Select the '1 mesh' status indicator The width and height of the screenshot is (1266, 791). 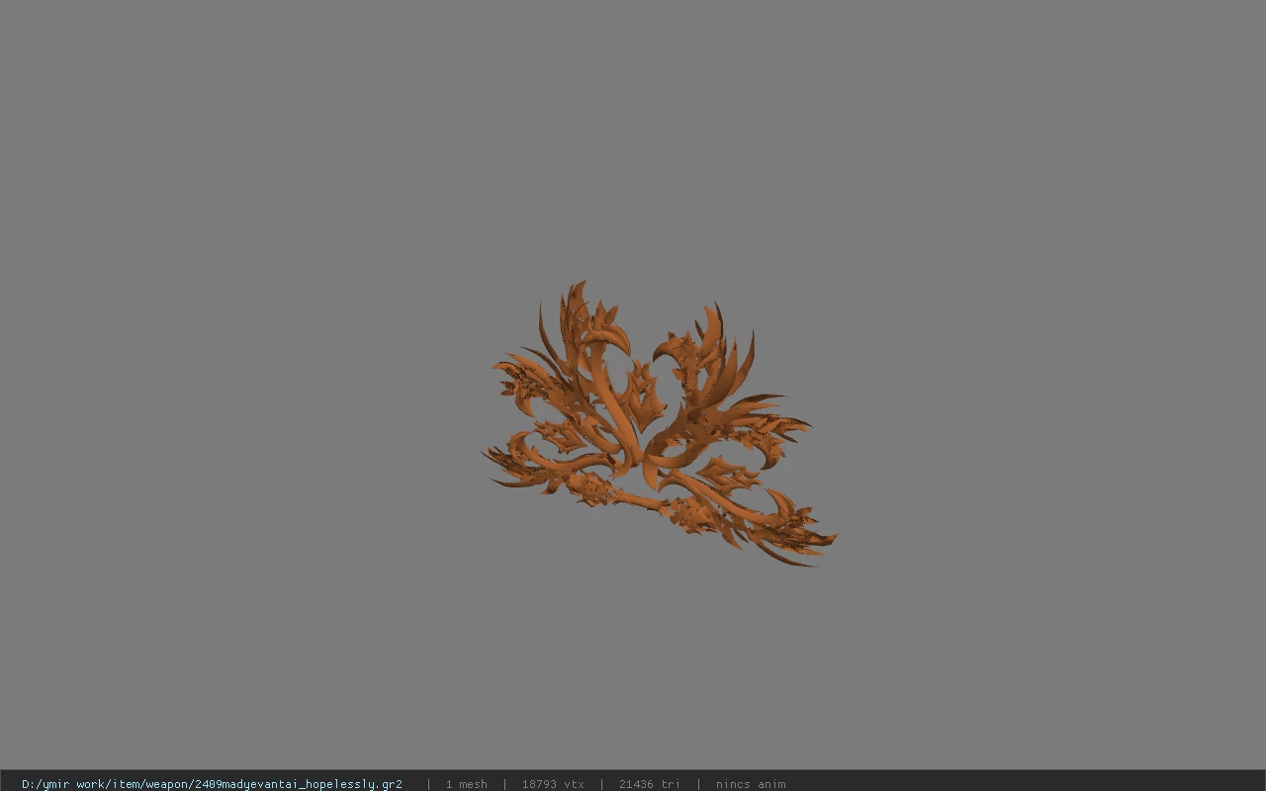coord(467,784)
